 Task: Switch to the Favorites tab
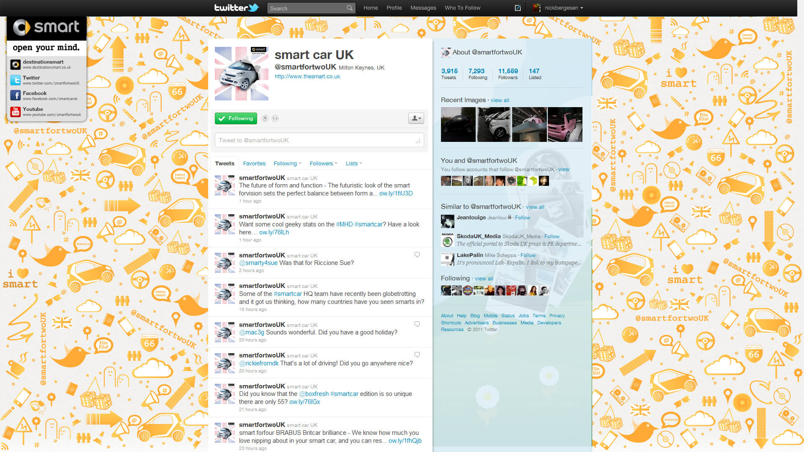(254, 164)
